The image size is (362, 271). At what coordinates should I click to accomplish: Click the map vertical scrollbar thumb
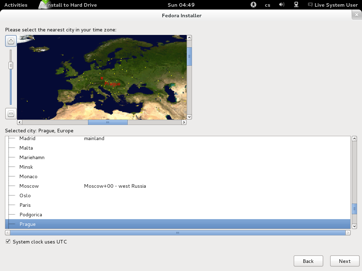click(x=189, y=56)
